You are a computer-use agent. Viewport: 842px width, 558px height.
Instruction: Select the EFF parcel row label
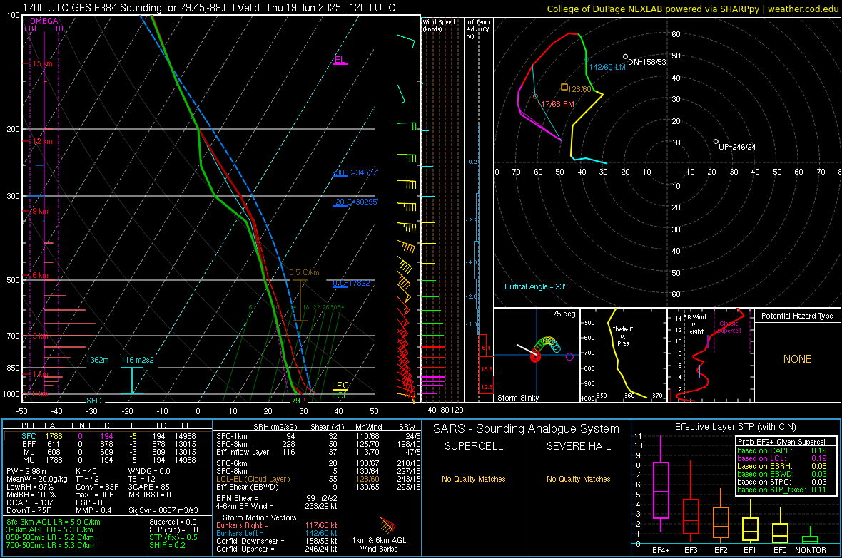point(29,444)
